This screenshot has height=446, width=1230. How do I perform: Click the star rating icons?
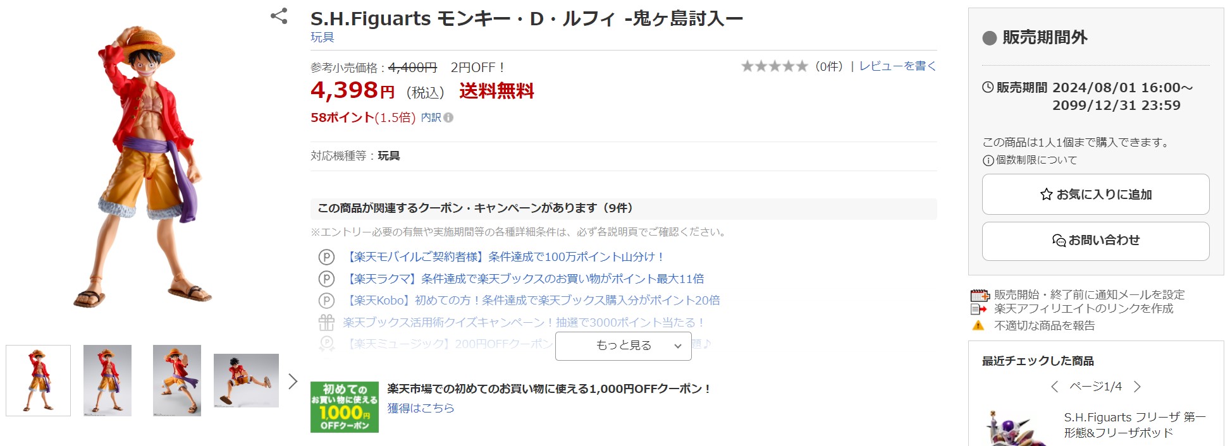(x=775, y=66)
